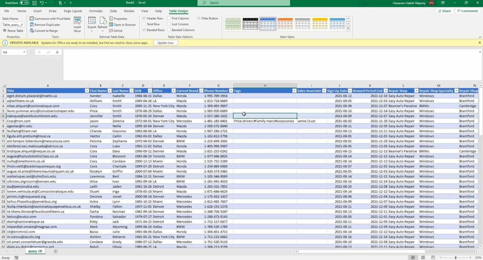The height and width of the screenshot is (260, 483).
Task: Open Tags column filter dropdown
Action: point(294,91)
